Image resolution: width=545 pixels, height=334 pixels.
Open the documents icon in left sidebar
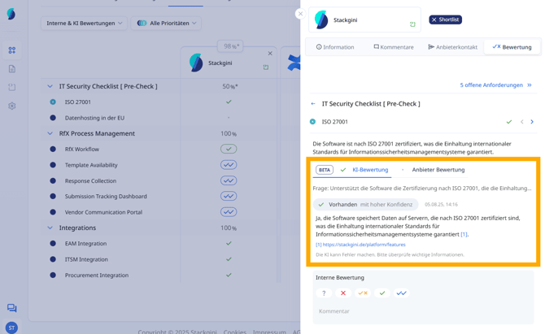11,69
